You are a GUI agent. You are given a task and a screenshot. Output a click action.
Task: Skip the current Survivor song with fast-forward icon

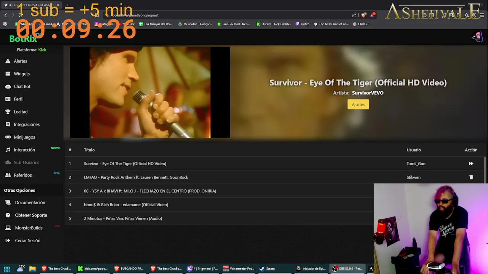pyautogui.click(x=471, y=164)
